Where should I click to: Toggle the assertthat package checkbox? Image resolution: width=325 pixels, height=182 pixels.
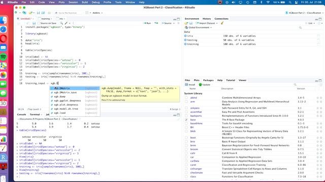186,112
